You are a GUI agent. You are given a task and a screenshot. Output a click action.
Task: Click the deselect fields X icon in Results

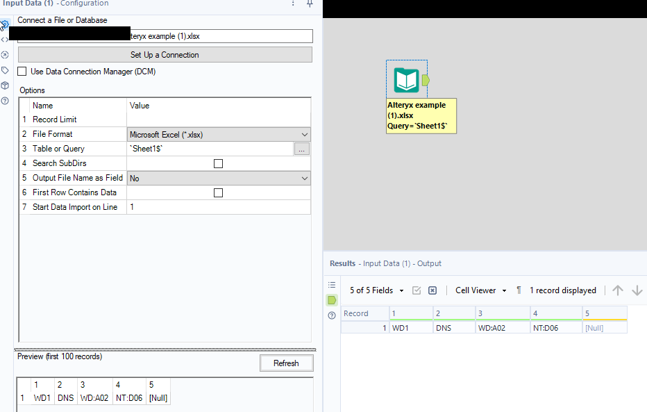432,290
